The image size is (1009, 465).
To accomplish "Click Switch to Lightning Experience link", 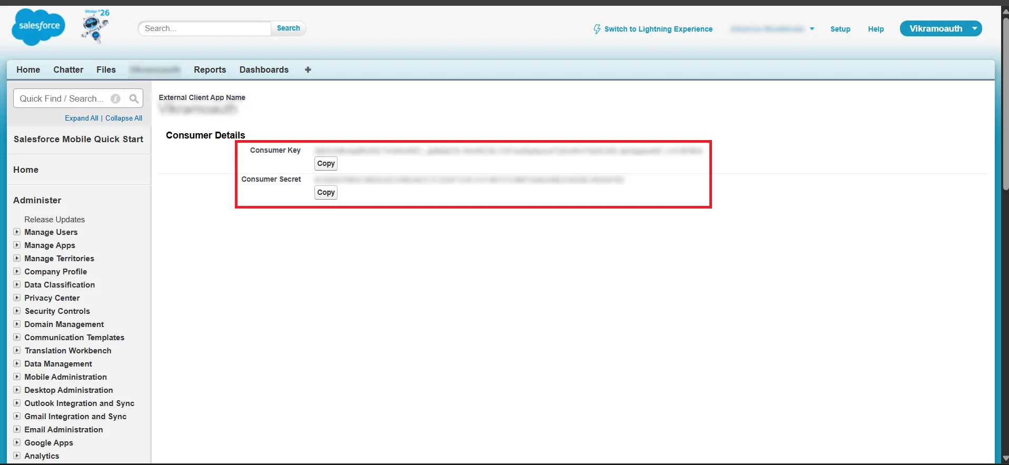I will click(x=658, y=29).
